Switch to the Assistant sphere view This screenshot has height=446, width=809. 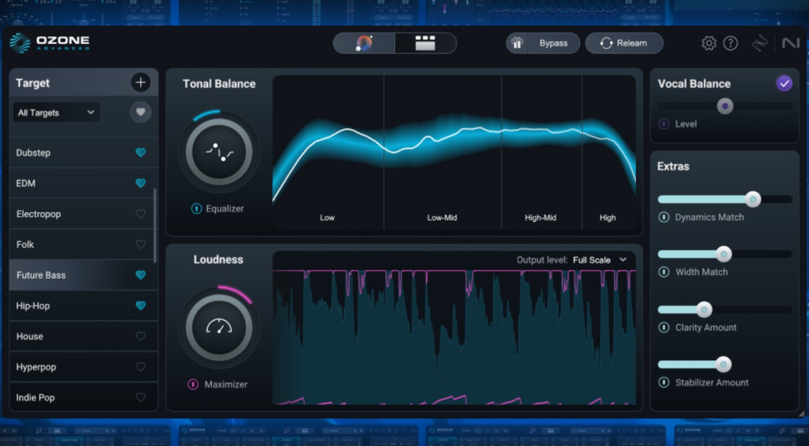(363, 43)
